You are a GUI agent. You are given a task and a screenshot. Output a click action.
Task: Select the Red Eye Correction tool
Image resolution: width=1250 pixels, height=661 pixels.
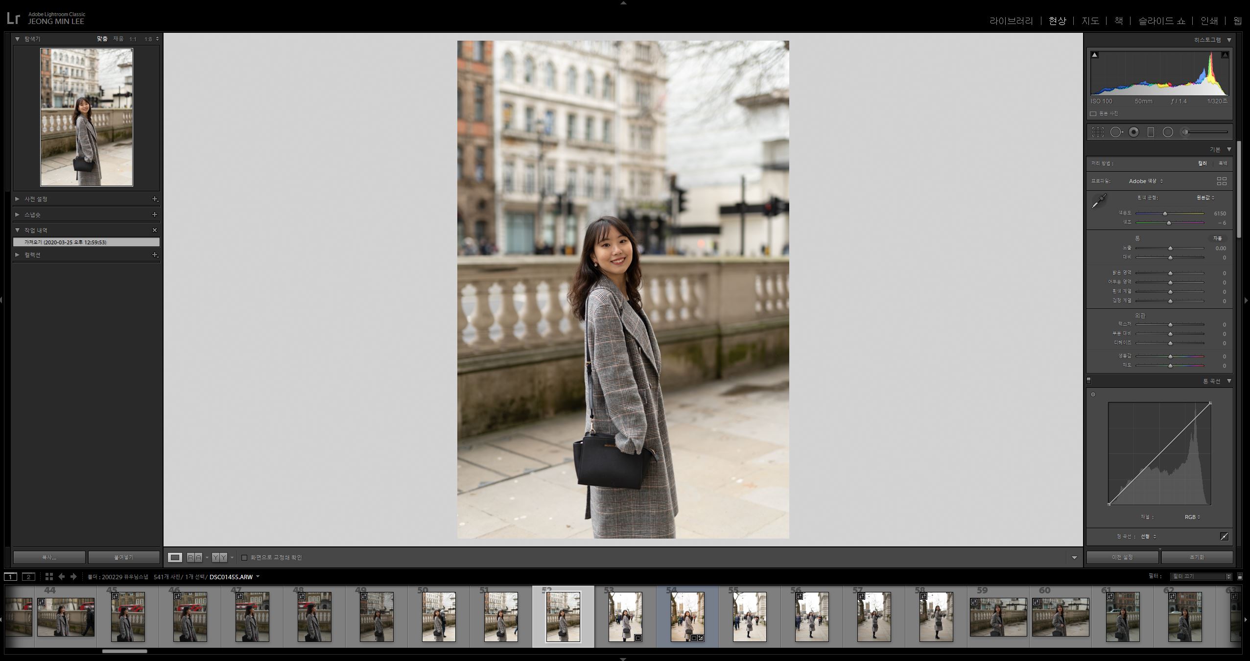coord(1133,132)
